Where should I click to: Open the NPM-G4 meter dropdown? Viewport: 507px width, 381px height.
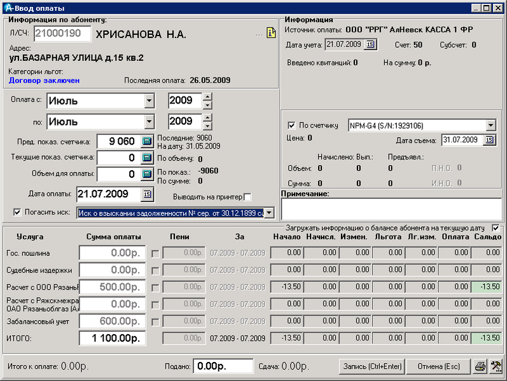pyautogui.click(x=490, y=126)
